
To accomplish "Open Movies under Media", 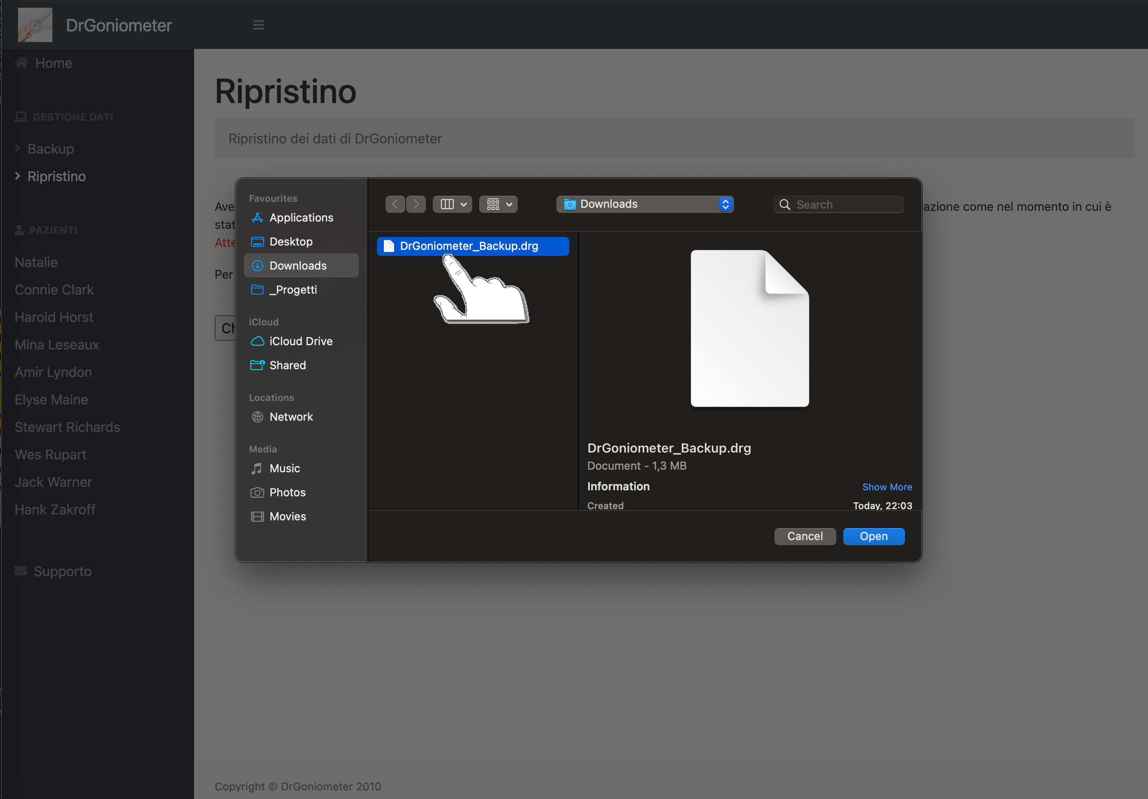I will (301, 516).
